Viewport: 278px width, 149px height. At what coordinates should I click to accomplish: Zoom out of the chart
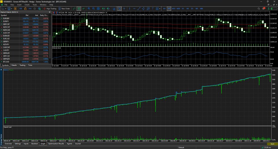pyautogui.click(x=94, y=8)
